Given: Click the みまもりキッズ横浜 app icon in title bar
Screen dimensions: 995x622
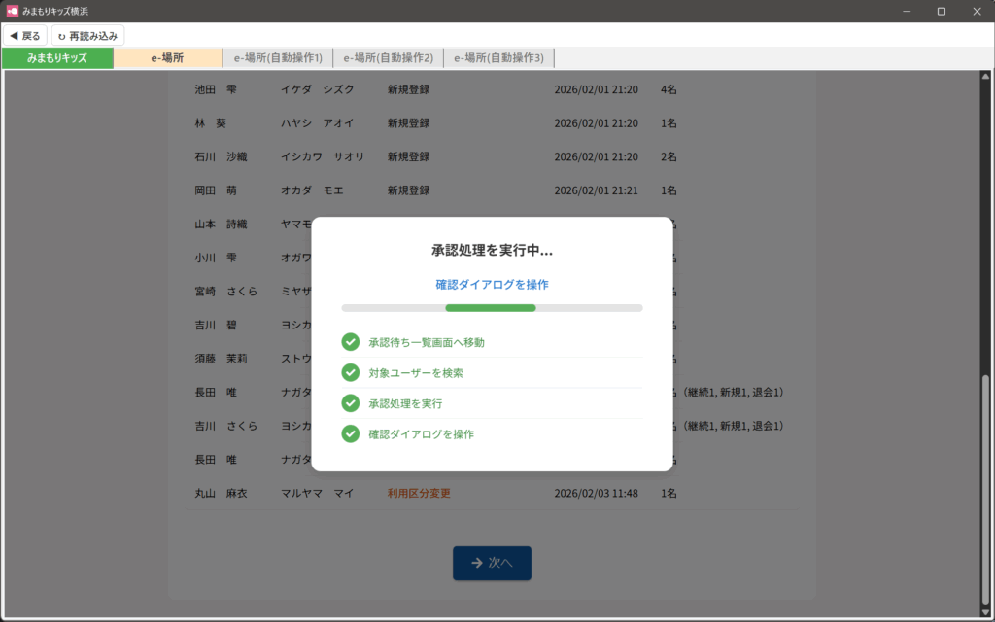Looking at the screenshot, I should pos(13,11).
